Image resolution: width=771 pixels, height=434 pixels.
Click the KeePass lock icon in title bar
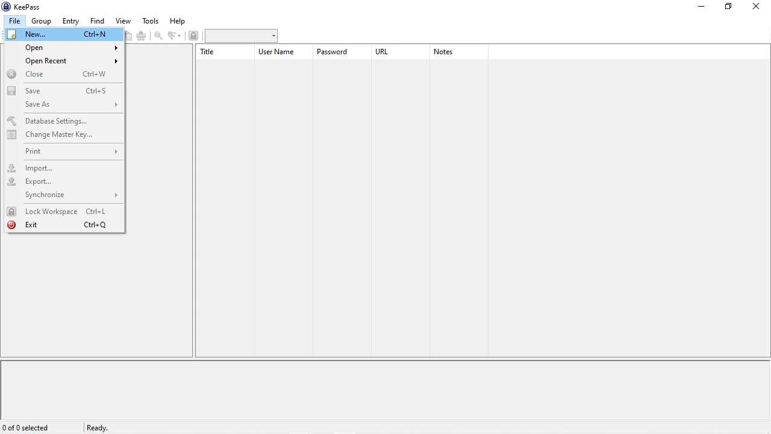6,7
